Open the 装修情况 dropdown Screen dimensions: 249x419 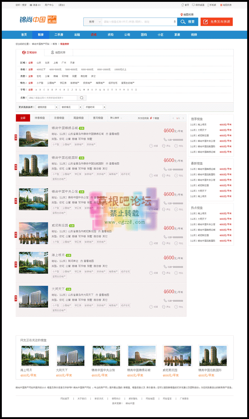pyautogui.click(x=71, y=107)
